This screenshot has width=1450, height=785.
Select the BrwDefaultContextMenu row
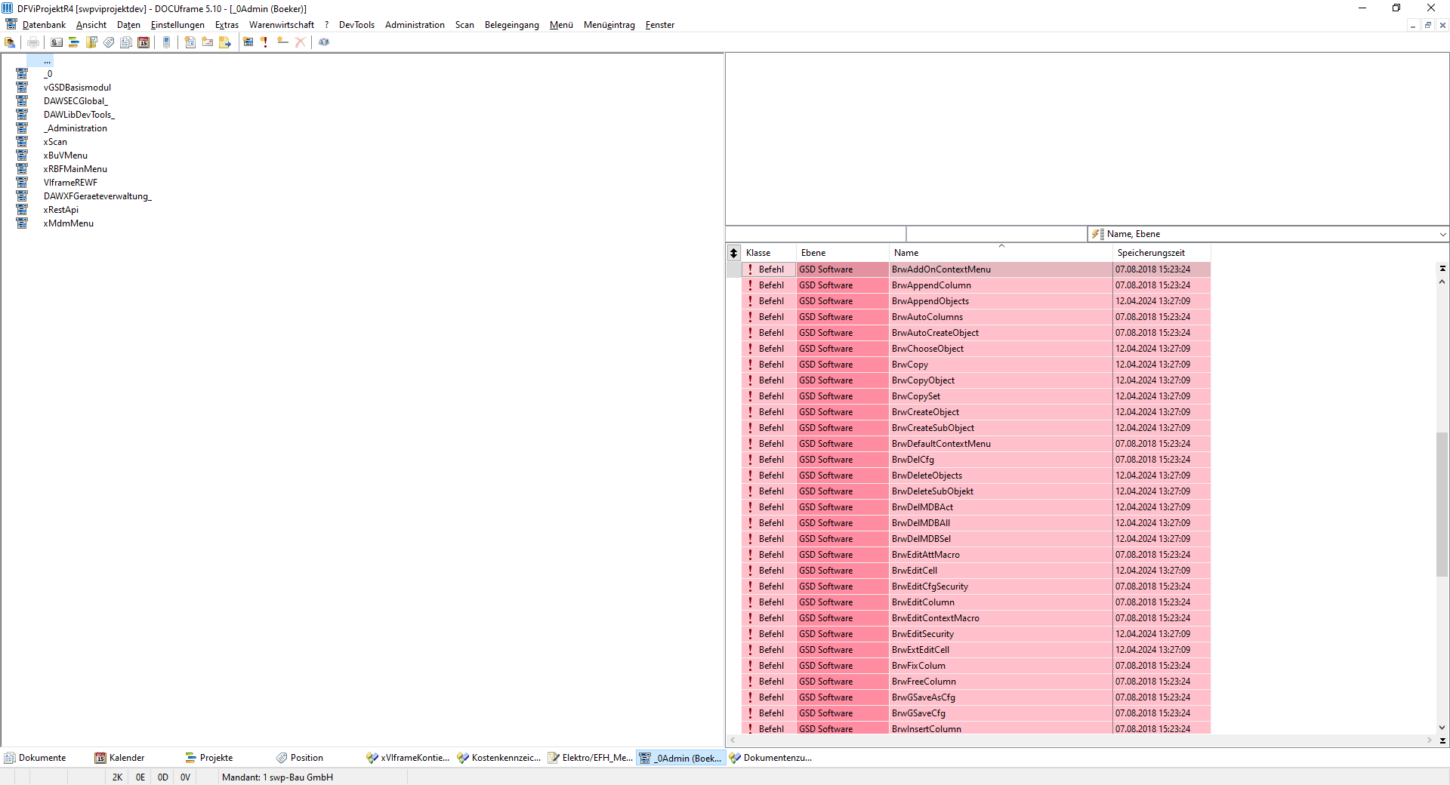(x=976, y=444)
